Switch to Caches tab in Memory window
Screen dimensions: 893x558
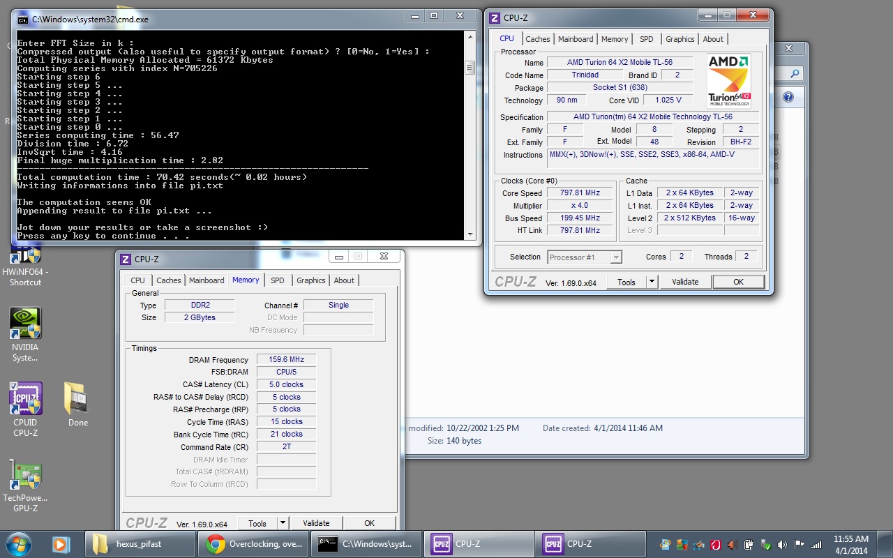pos(168,280)
